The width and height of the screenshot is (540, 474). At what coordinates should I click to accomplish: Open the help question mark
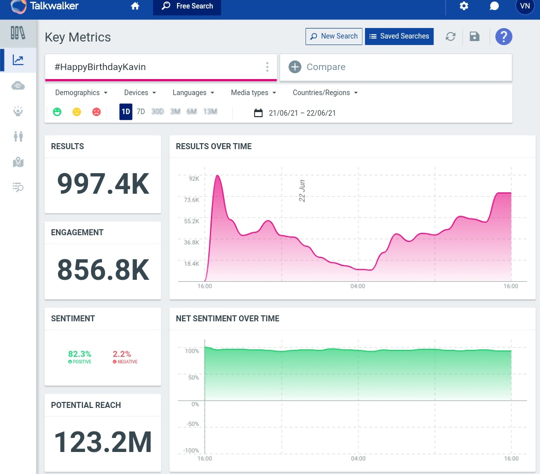pyautogui.click(x=503, y=37)
